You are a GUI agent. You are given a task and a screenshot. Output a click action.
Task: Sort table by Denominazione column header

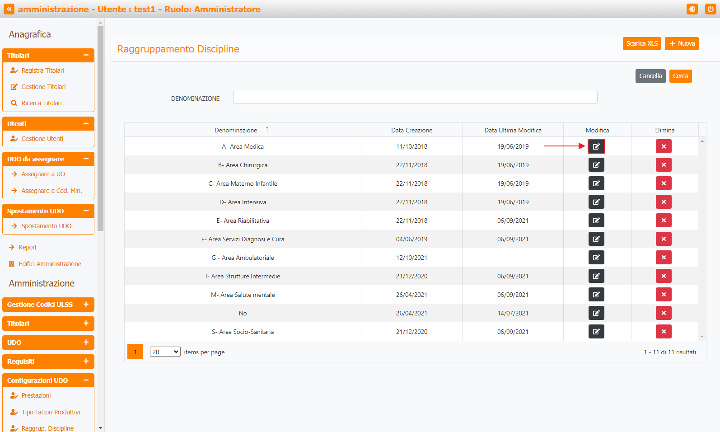coord(236,130)
